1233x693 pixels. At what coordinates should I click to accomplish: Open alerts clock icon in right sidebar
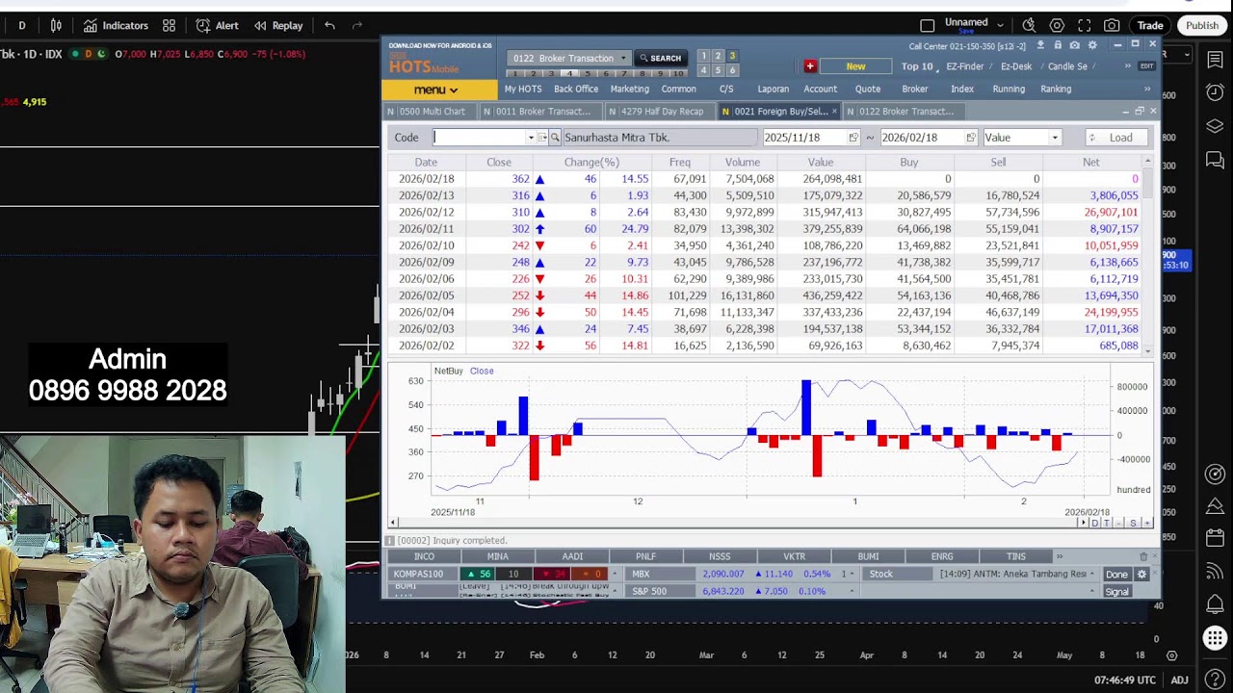click(1215, 92)
